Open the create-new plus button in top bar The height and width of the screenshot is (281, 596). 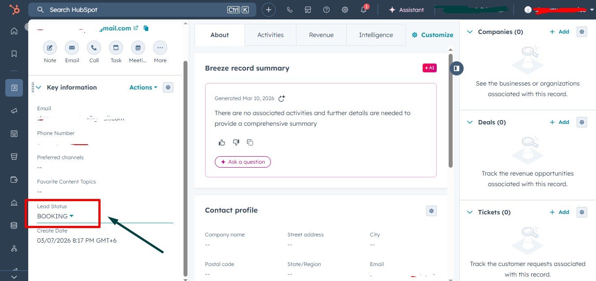[x=269, y=10]
